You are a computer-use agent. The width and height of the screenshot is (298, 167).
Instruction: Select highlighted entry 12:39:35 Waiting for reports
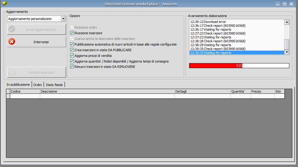point(237,53)
